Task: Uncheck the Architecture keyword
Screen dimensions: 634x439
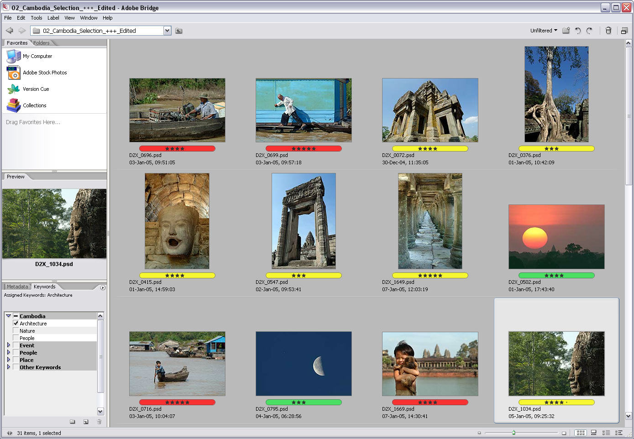Action: [x=16, y=323]
